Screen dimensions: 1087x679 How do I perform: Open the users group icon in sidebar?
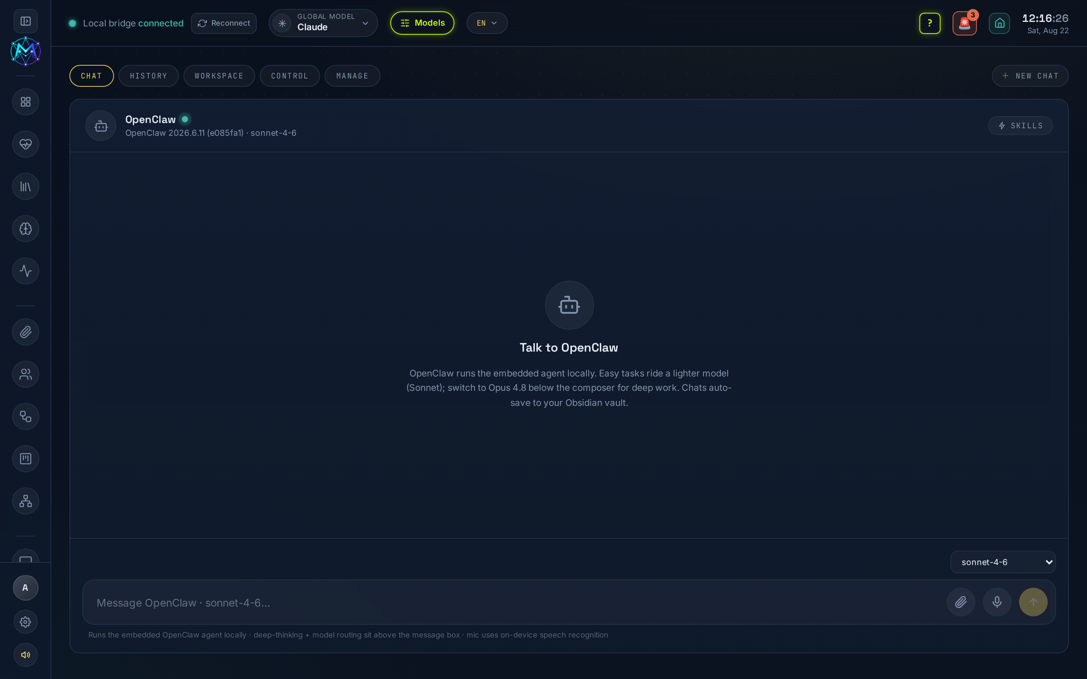click(26, 374)
